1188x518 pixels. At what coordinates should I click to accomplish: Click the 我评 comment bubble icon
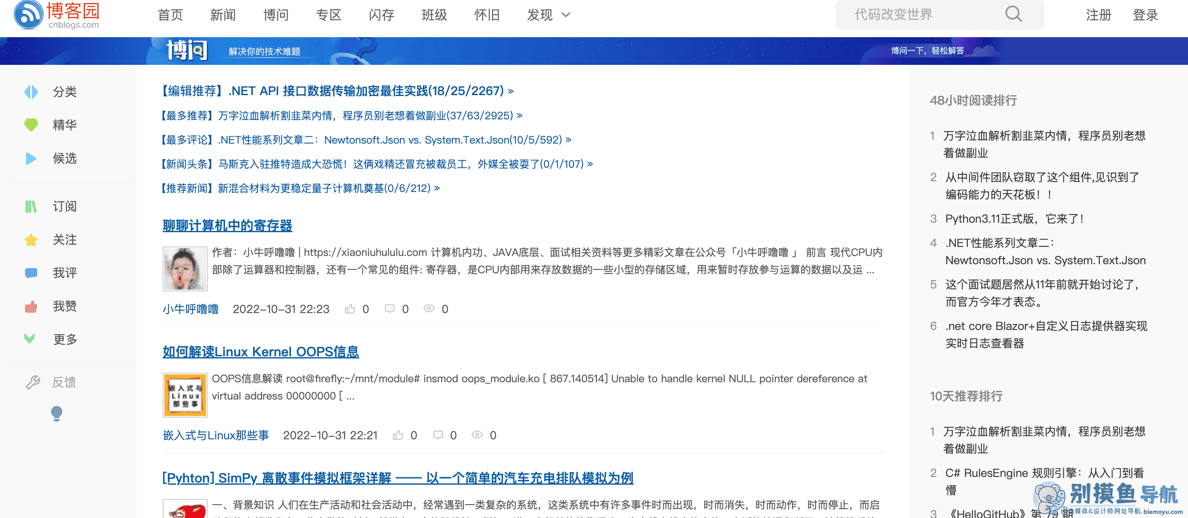[x=31, y=273]
